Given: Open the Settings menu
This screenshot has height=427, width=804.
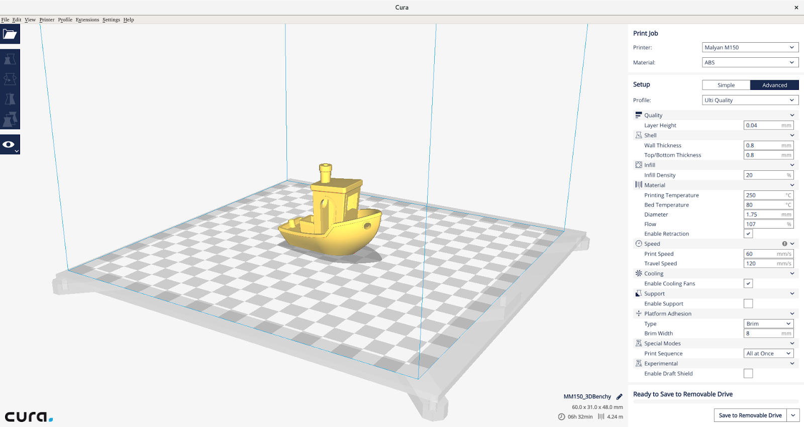Looking at the screenshot, I should click(111, 20).
